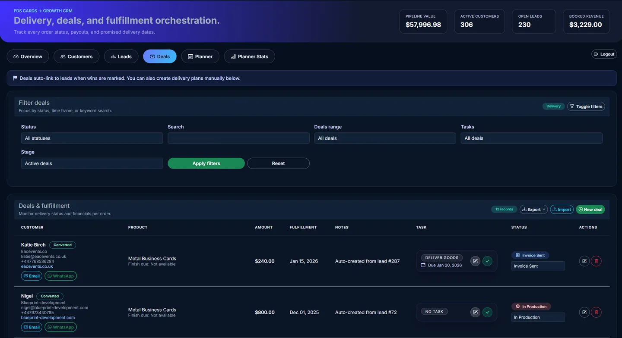Click the $240.00 amount for Katie Birch
The width and height of the screenshot is (622, 338).
pos(265,261)
